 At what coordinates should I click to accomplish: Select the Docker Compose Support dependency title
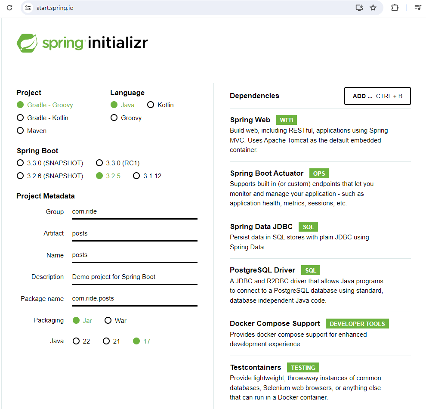coord(275,323)
